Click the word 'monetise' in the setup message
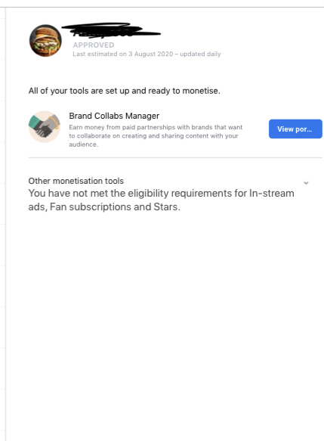 pos(200,91)
